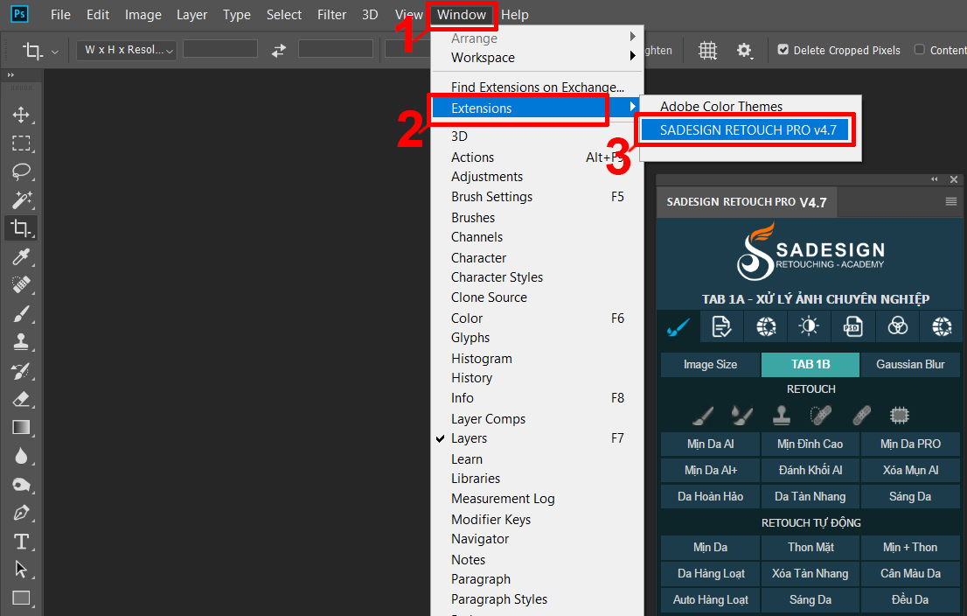Click the Mịn Da AI button
Image resolution: width=967 pixels, height=616 pixels.
[710, 444]
